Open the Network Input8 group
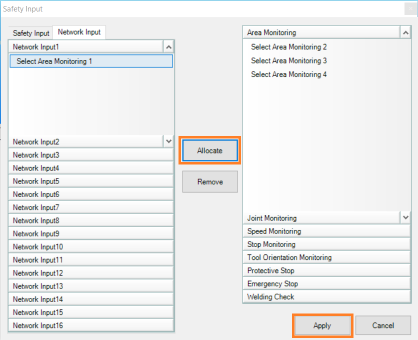Screen dimensions: 418x340 pyautogui.click(x=91, y=220)
